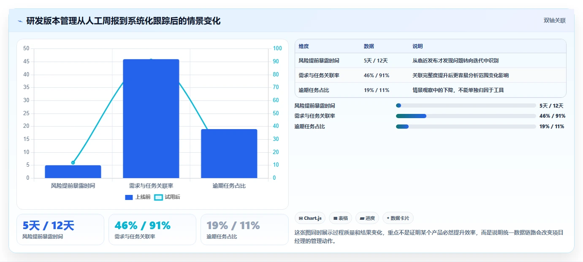
Task: Click table cell 逾期任务占比
Action: point(314,90)
